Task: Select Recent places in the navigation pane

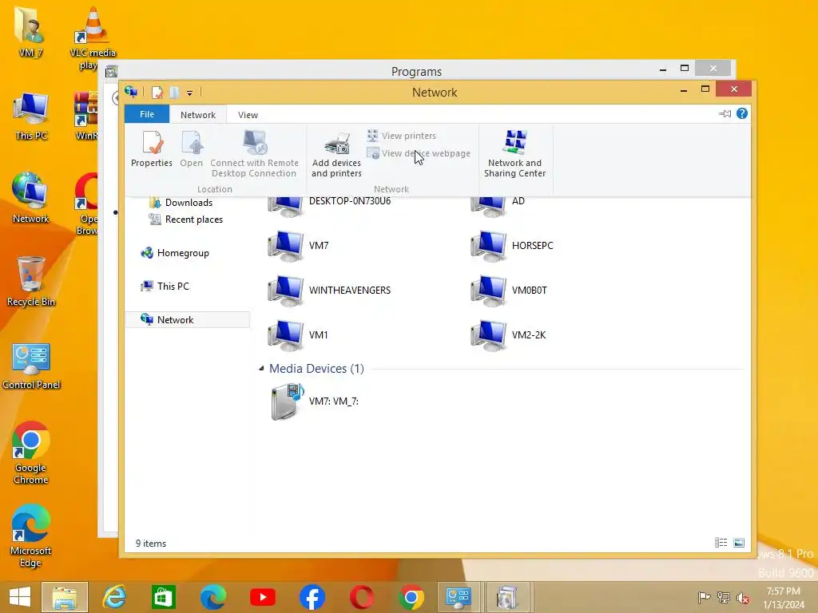Action: click(x=186, y=219)
